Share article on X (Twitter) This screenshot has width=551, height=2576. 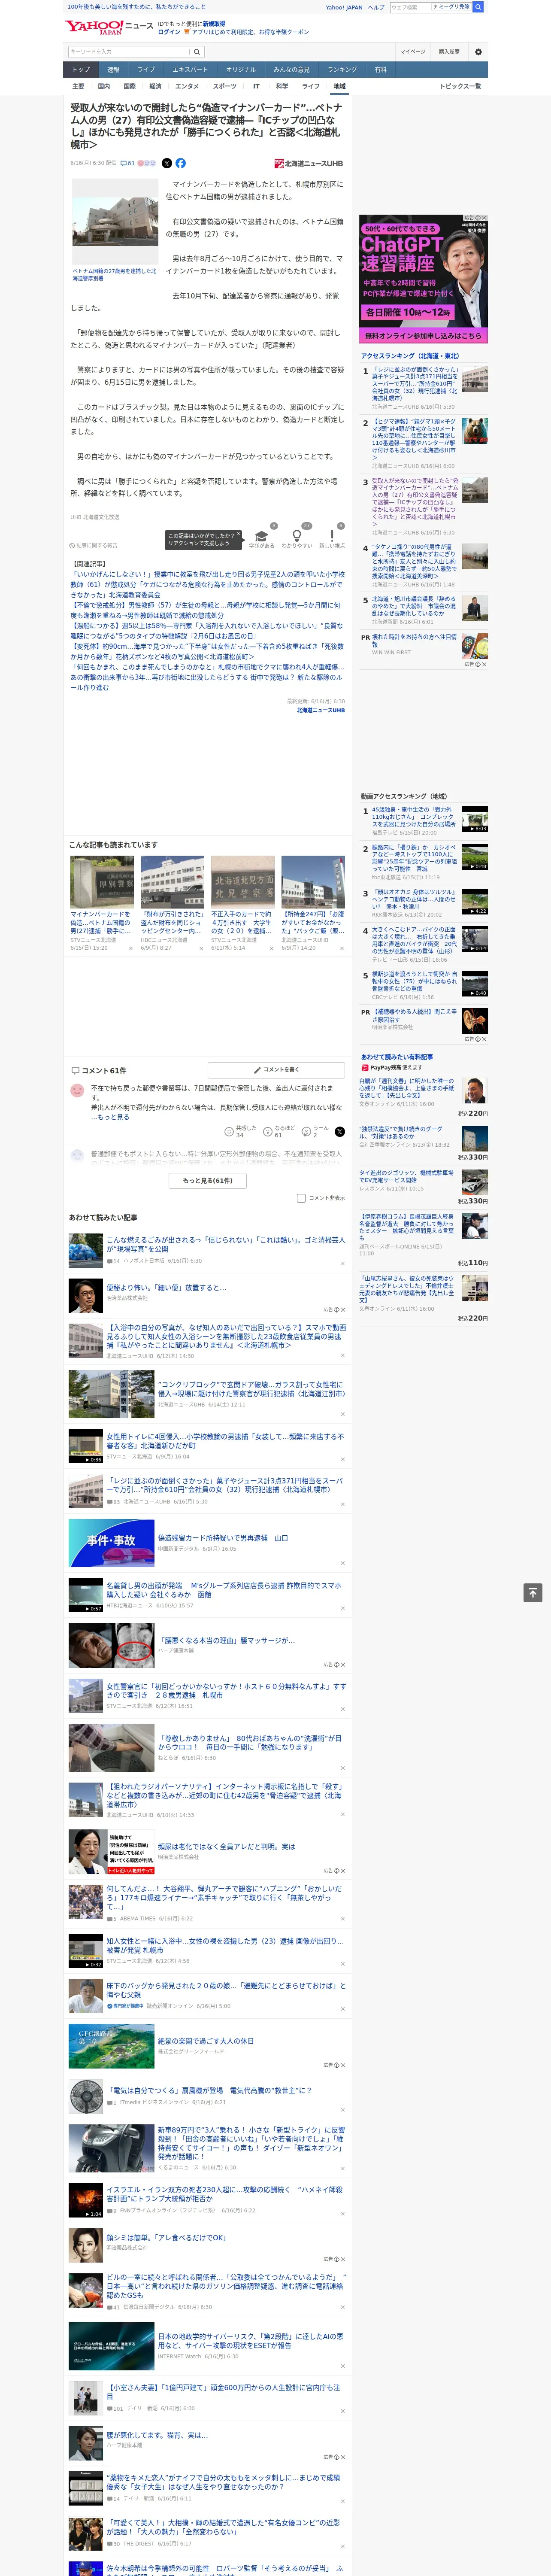[x=167, y=163]
